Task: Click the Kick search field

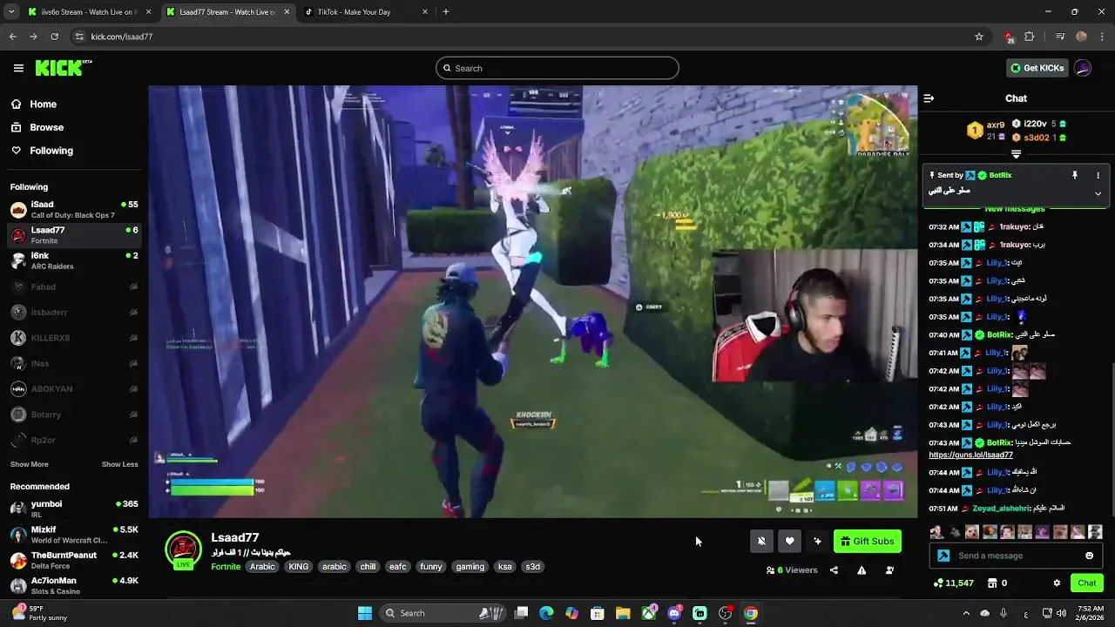Action: click(557, 68)
